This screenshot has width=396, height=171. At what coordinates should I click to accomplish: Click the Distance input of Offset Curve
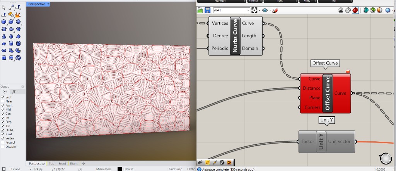tap(311, 88)
